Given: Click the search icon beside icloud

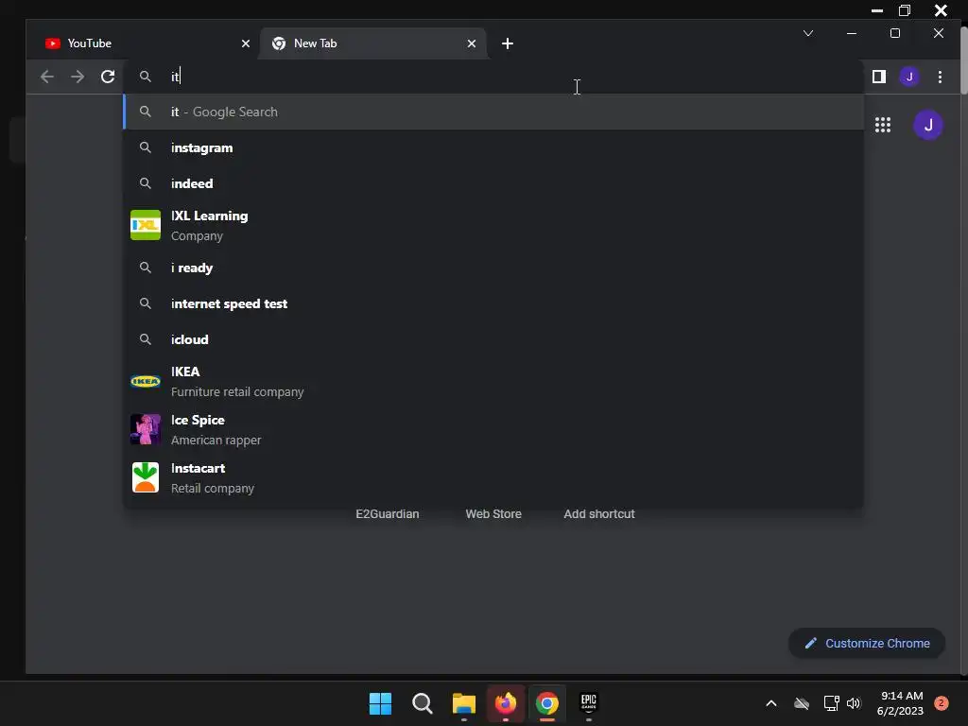Looking at the screenshot, I should click(x=145, y=339).
